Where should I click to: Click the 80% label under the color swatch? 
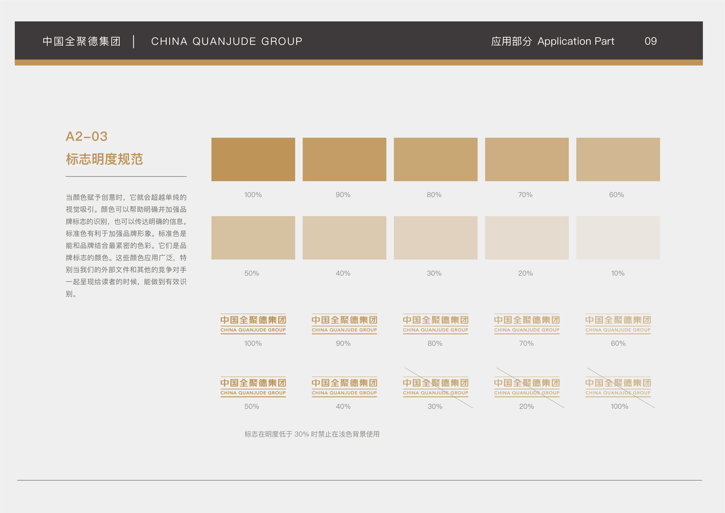[434, 195]
